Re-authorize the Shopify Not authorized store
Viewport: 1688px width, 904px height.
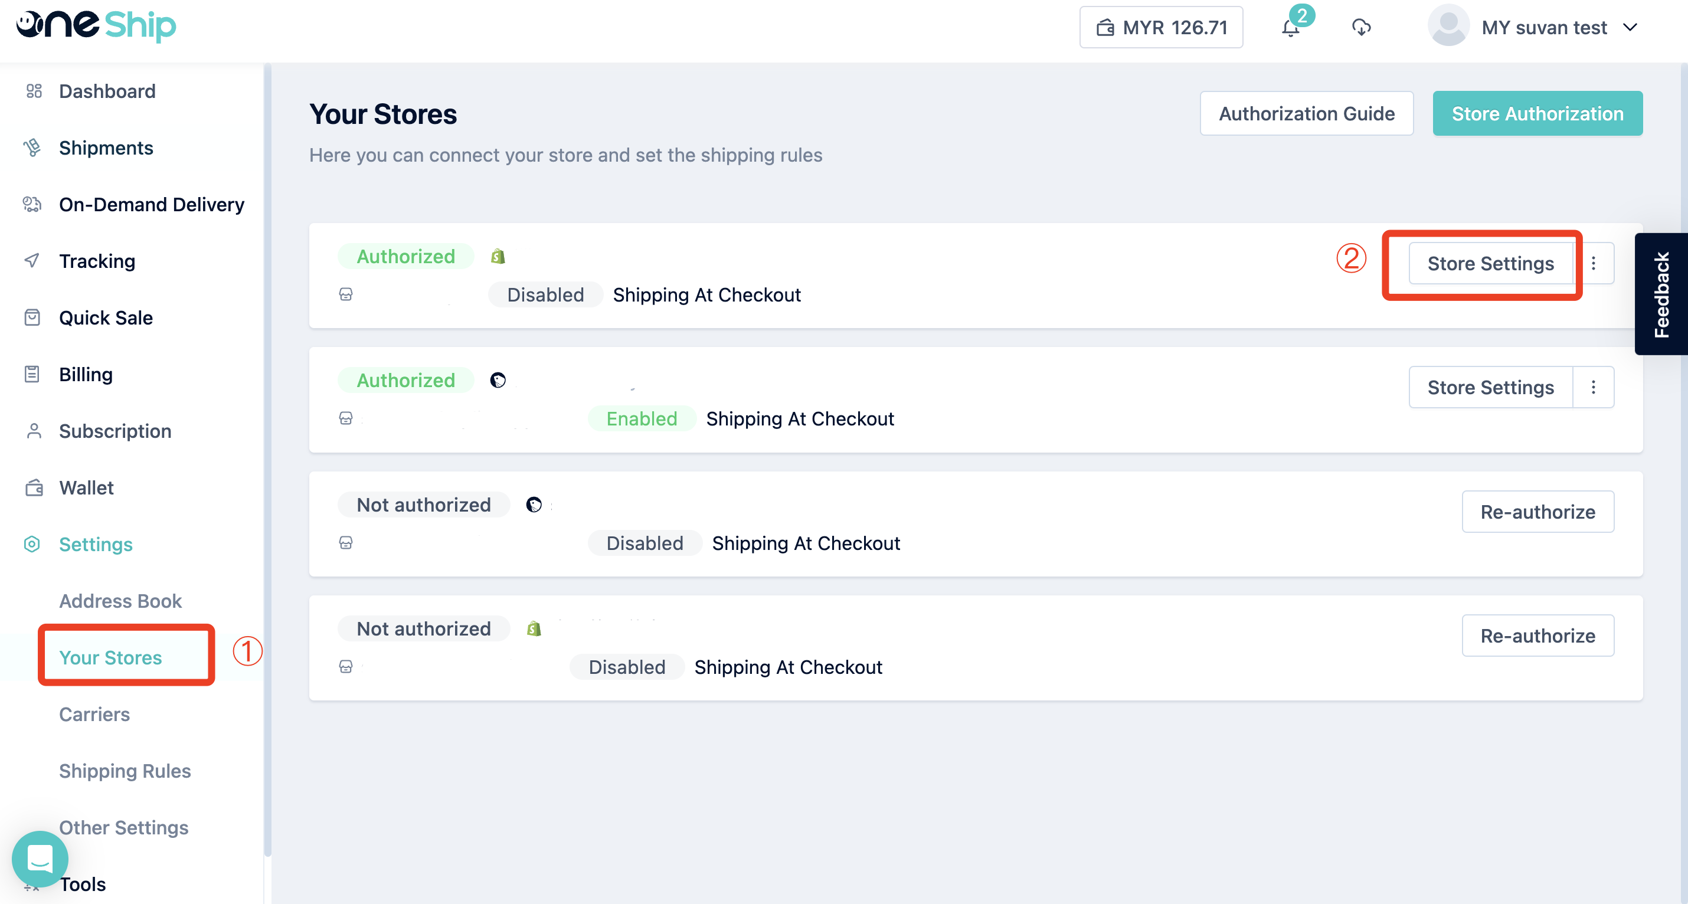coord(1538,636)
